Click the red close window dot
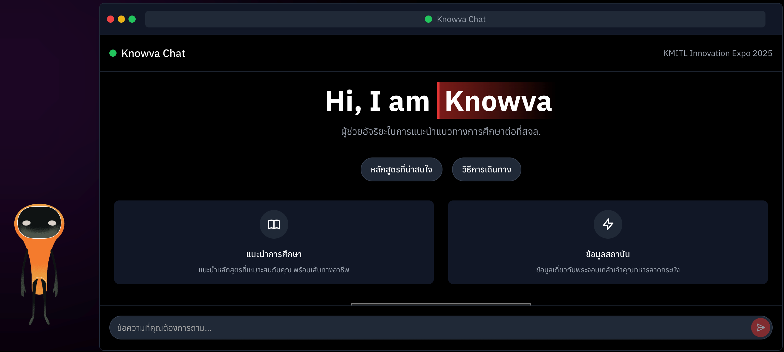 click(111, 19)
